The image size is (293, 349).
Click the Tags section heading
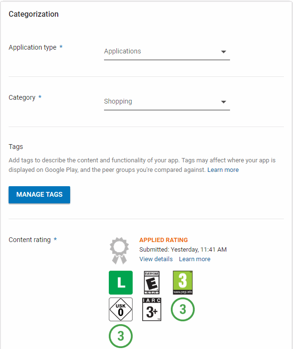(16, 147)
